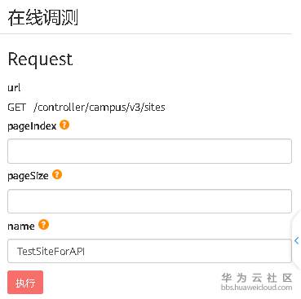Image resolution: width=301 pixels, height=299 pixels.
Task: Click the pageSize label text
Action: pyautogui.click(x=28, y=176)
